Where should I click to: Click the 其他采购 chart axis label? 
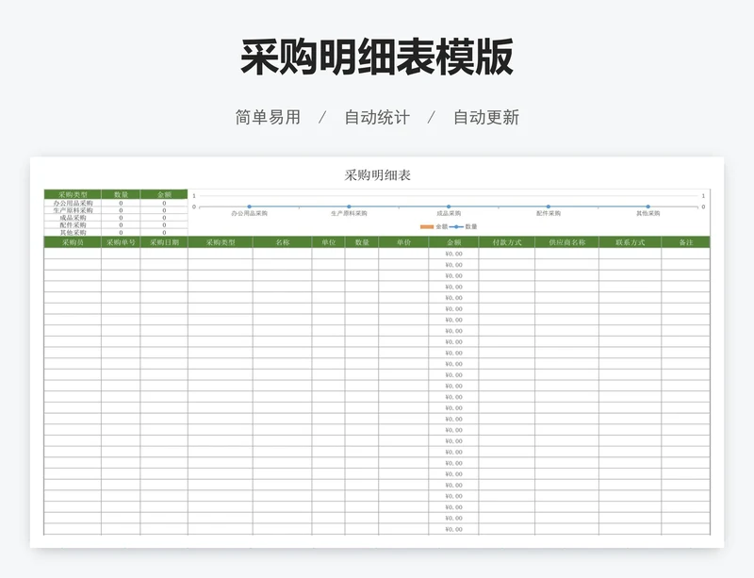pos(648,213)
